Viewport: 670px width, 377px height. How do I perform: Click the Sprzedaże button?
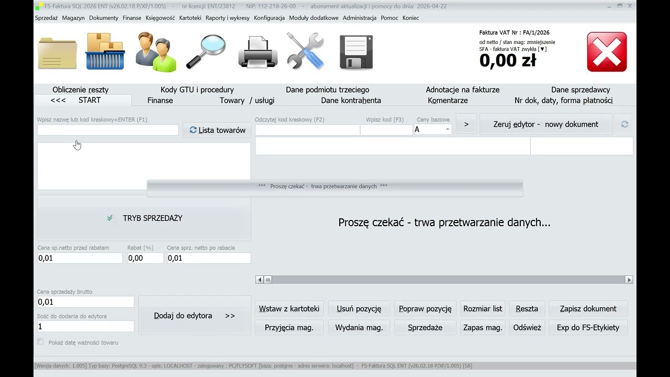[425, 327]
